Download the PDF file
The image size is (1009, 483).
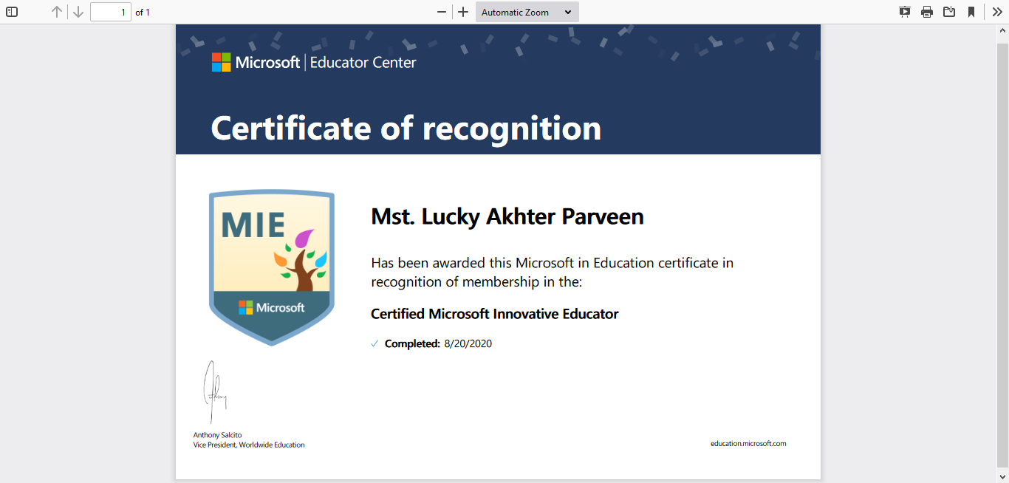[949, 12]
